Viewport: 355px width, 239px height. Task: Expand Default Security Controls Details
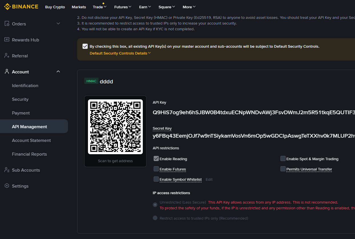(x=120, y=53)
